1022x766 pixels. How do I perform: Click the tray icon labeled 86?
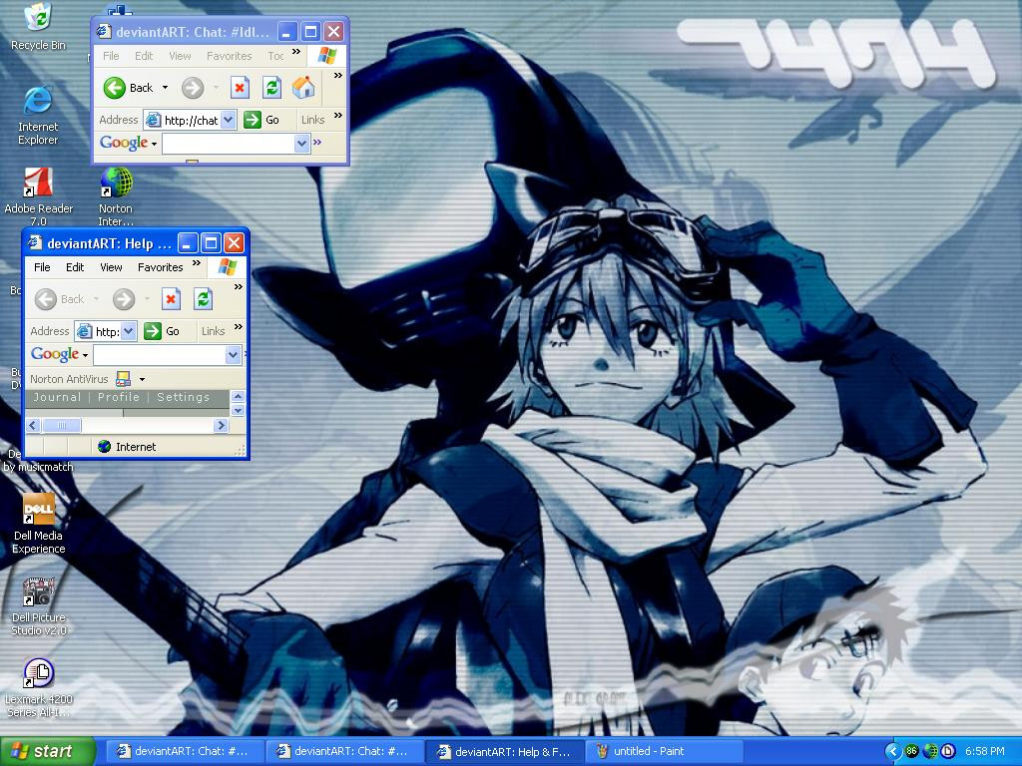pos(911,751)
